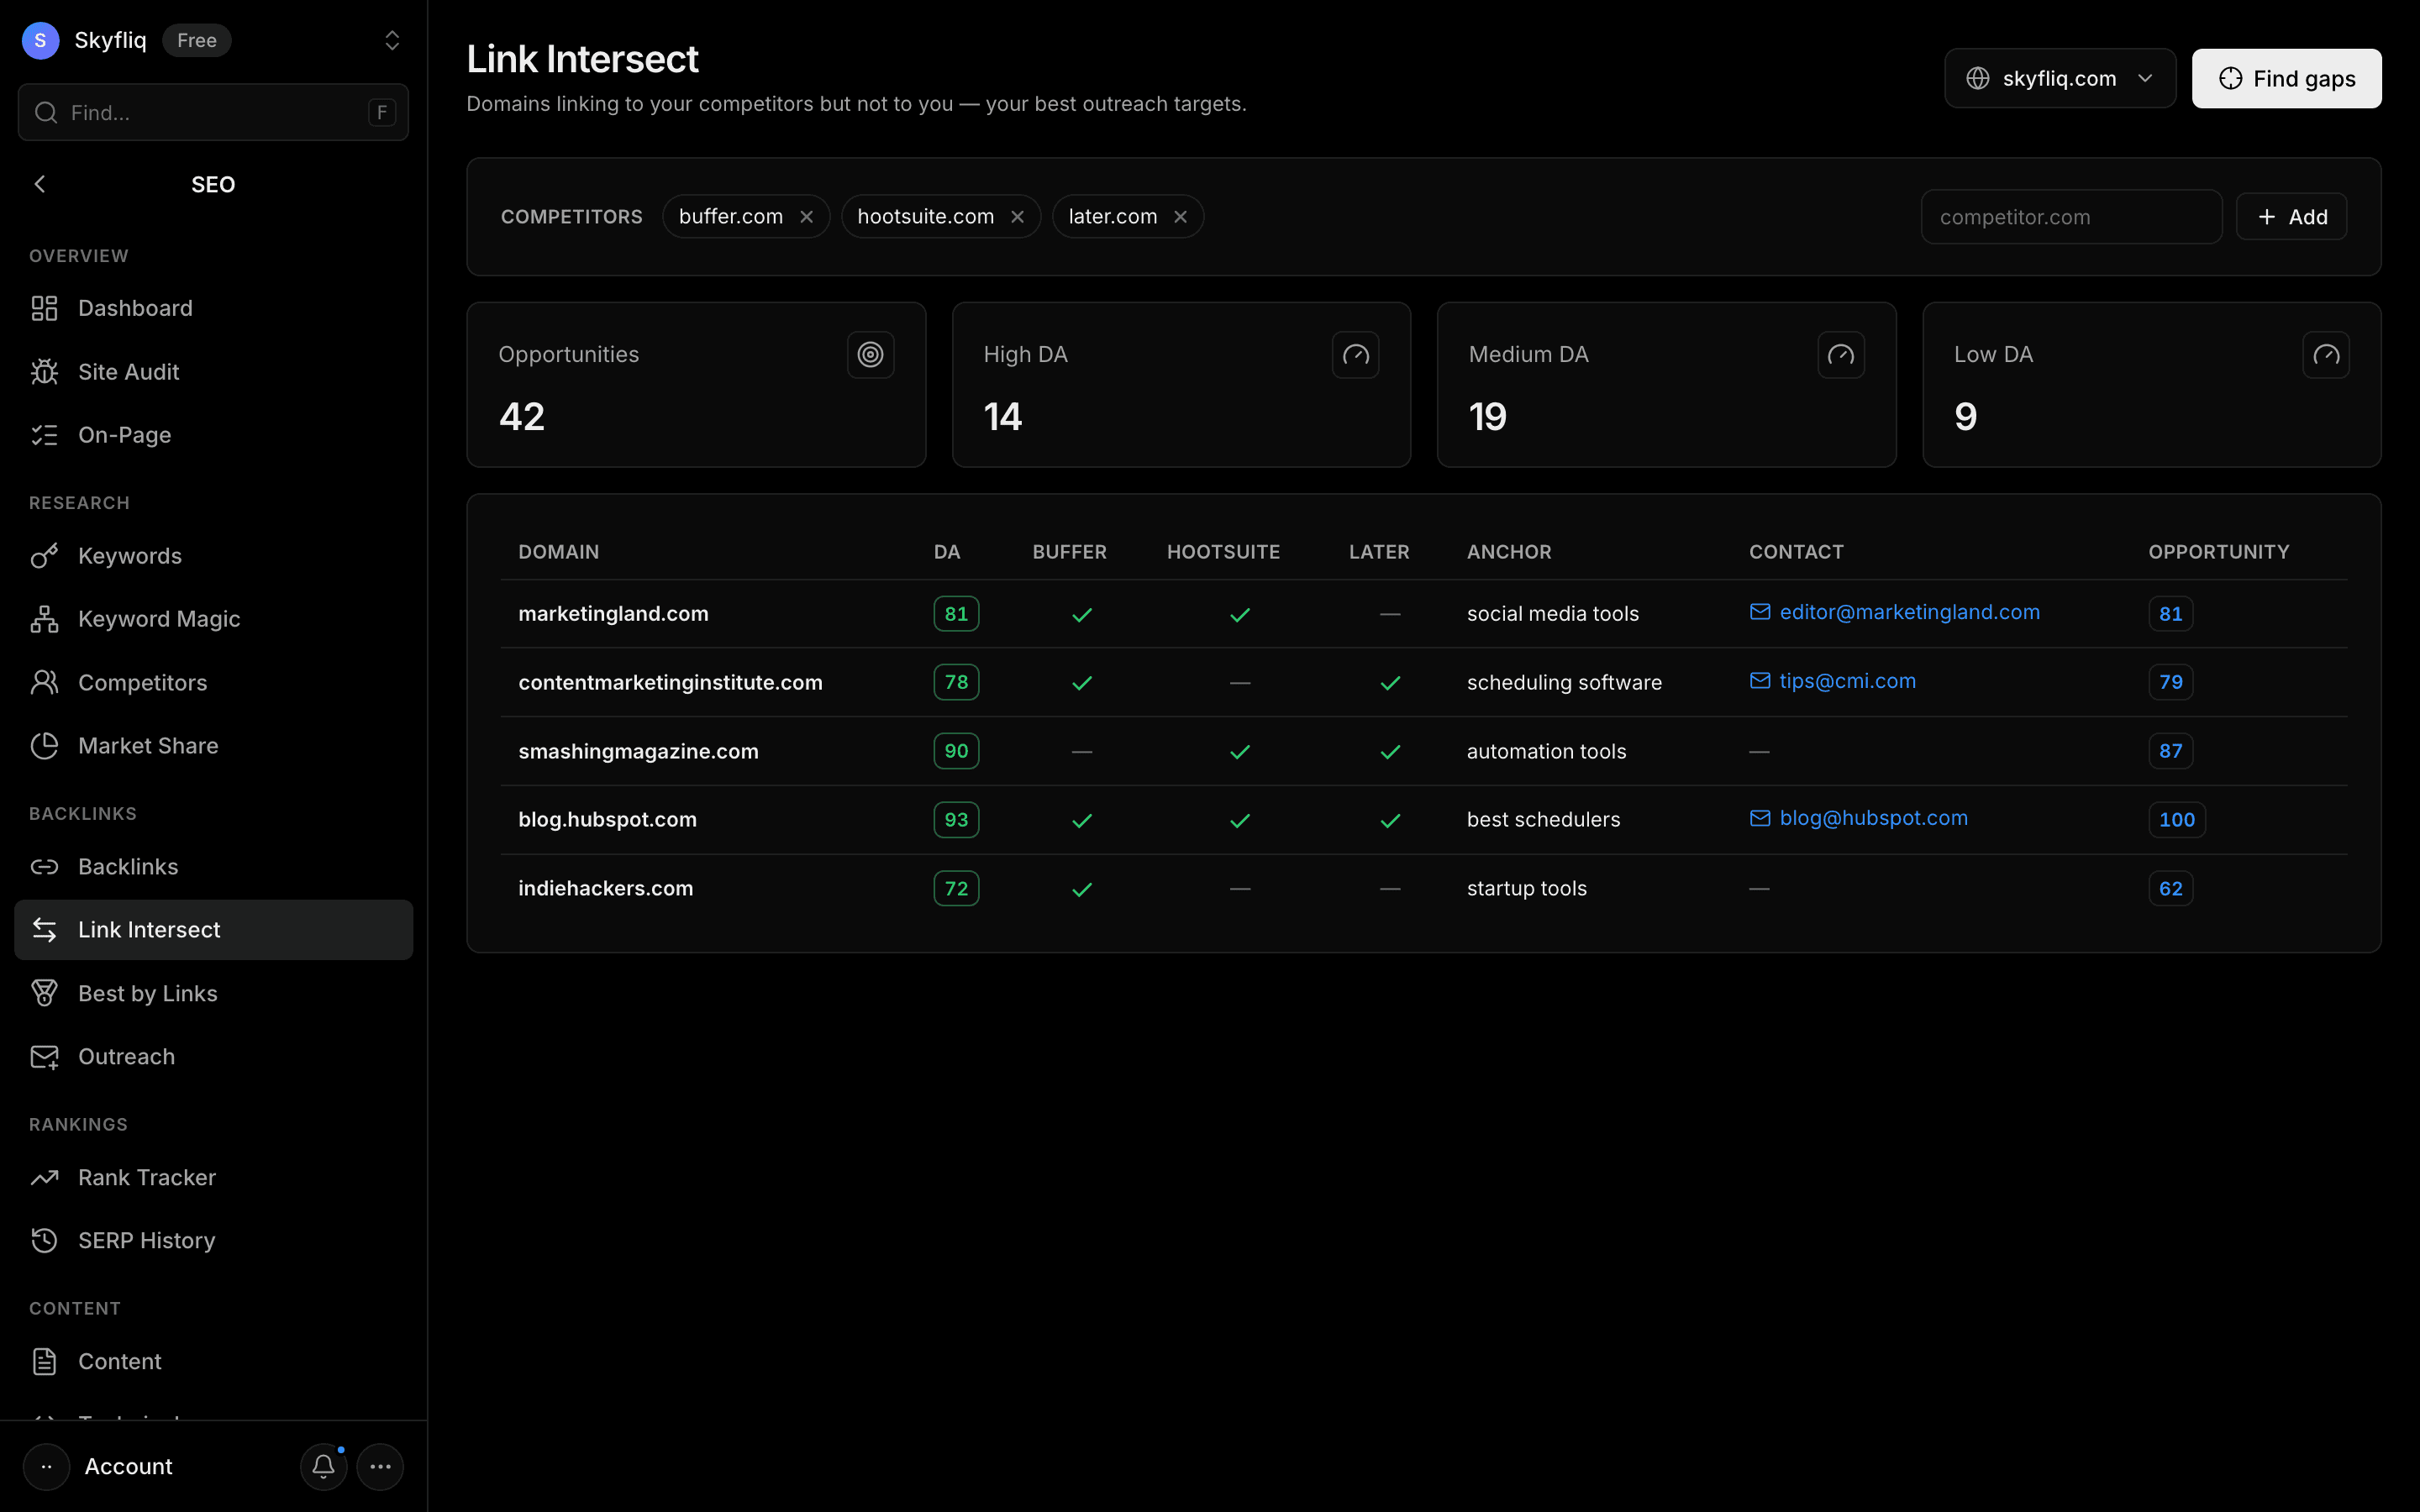The image size is (2420, 1512).
Task: Open Site Audit from sidebar
Action: pos(213,372)
